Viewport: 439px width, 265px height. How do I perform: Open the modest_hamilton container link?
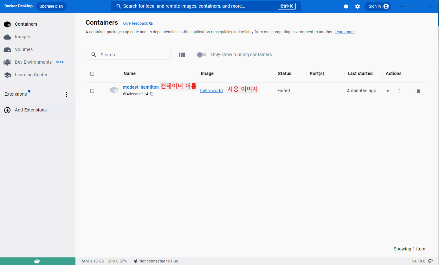click(x=141, y=87)
